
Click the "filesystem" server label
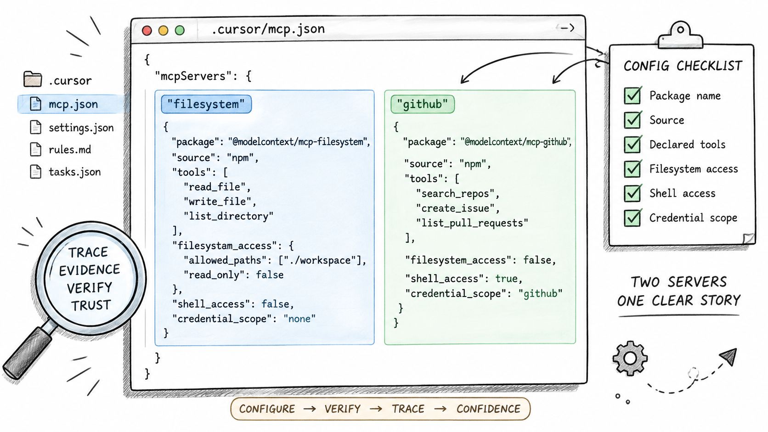tap(206, 104)
